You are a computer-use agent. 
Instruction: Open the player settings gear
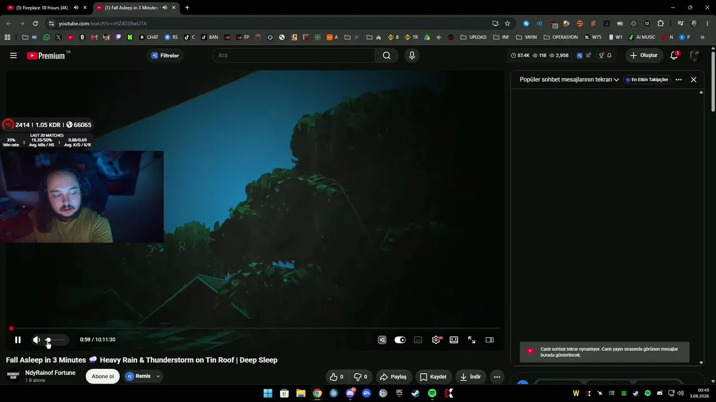[436, 339]
